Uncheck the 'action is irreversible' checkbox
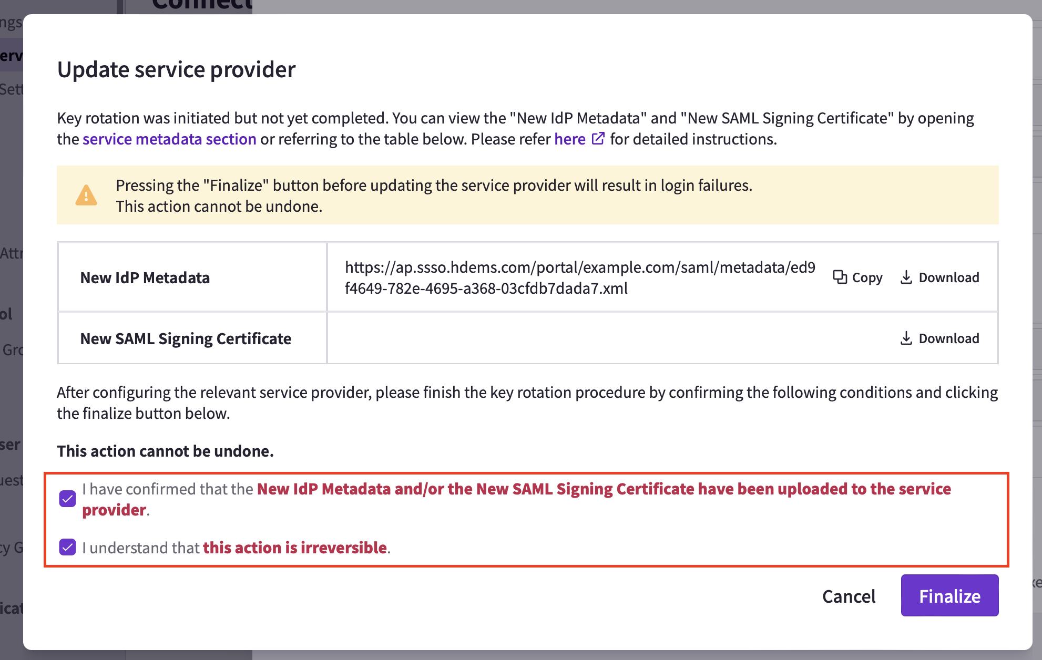The image size is (1042, 660). click(67, 547)
